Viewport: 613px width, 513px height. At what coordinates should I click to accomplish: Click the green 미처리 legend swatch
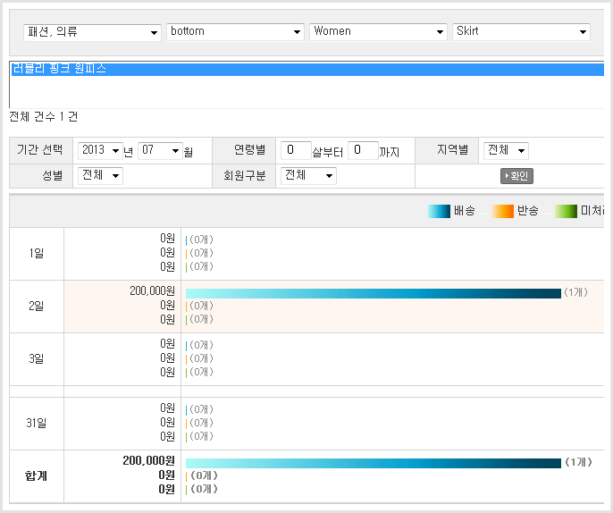(566, 211)
